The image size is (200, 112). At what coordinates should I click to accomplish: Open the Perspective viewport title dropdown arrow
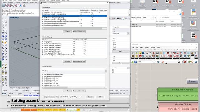point(18,17)
